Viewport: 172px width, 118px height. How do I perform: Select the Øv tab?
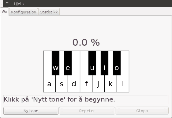5,12
